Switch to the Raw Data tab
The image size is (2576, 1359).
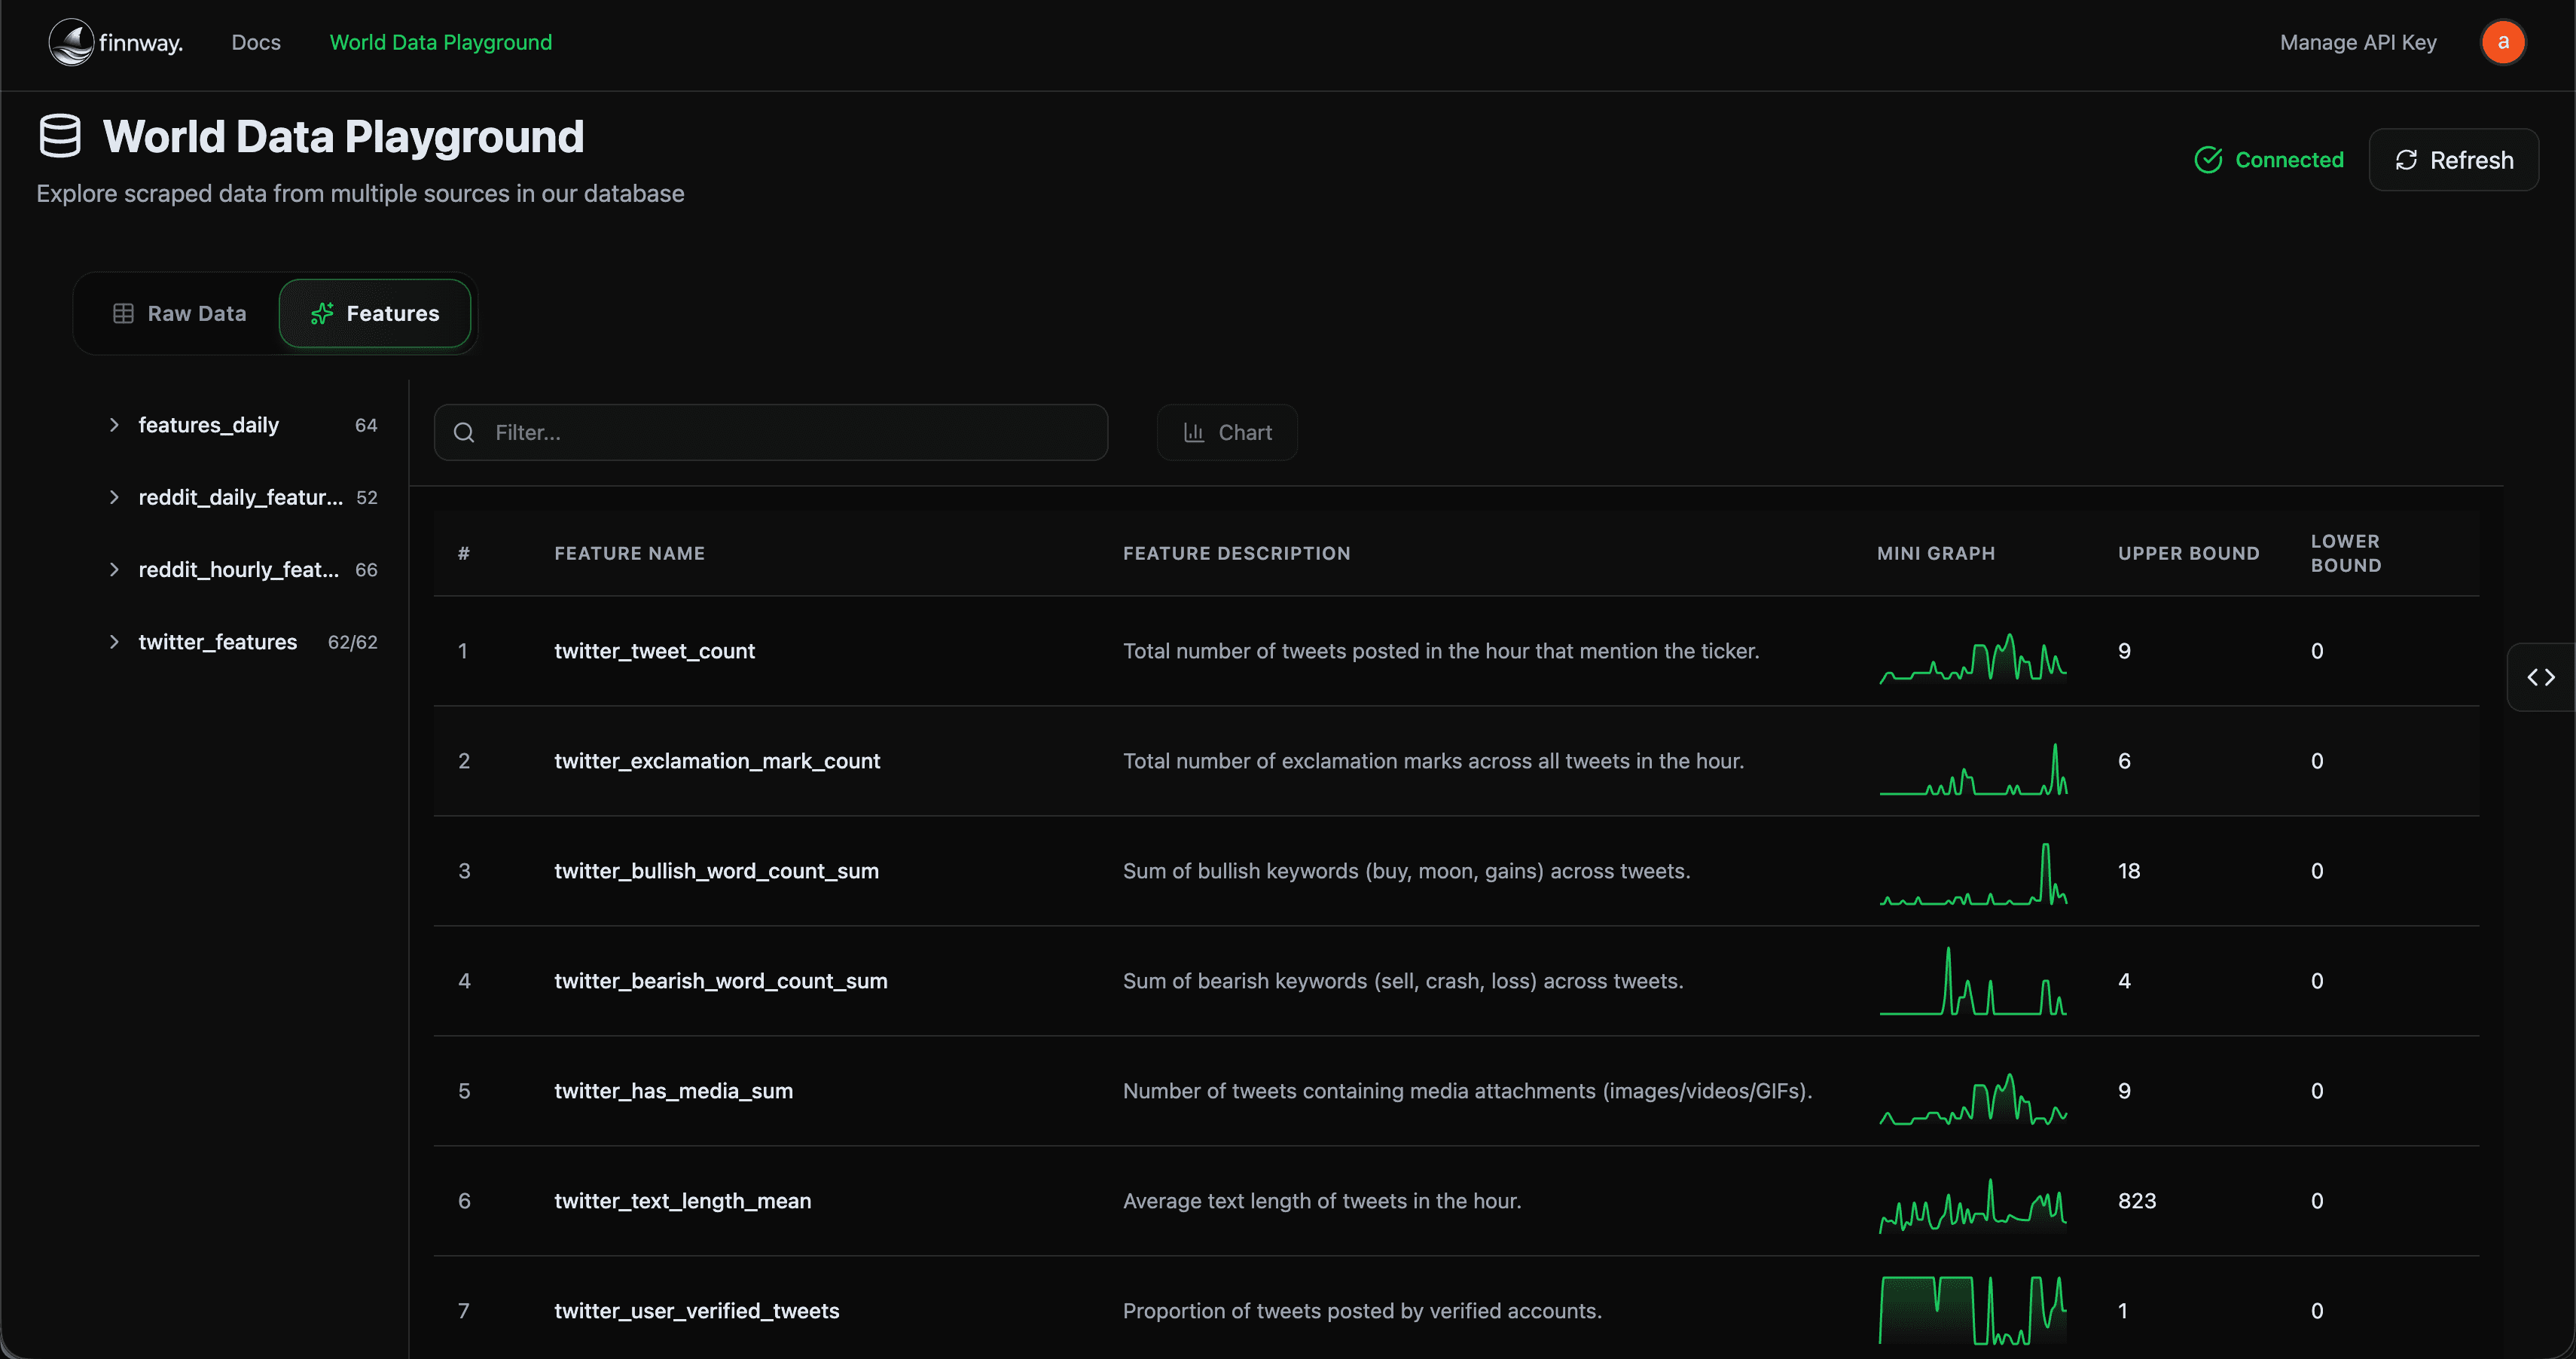[180, 313]
